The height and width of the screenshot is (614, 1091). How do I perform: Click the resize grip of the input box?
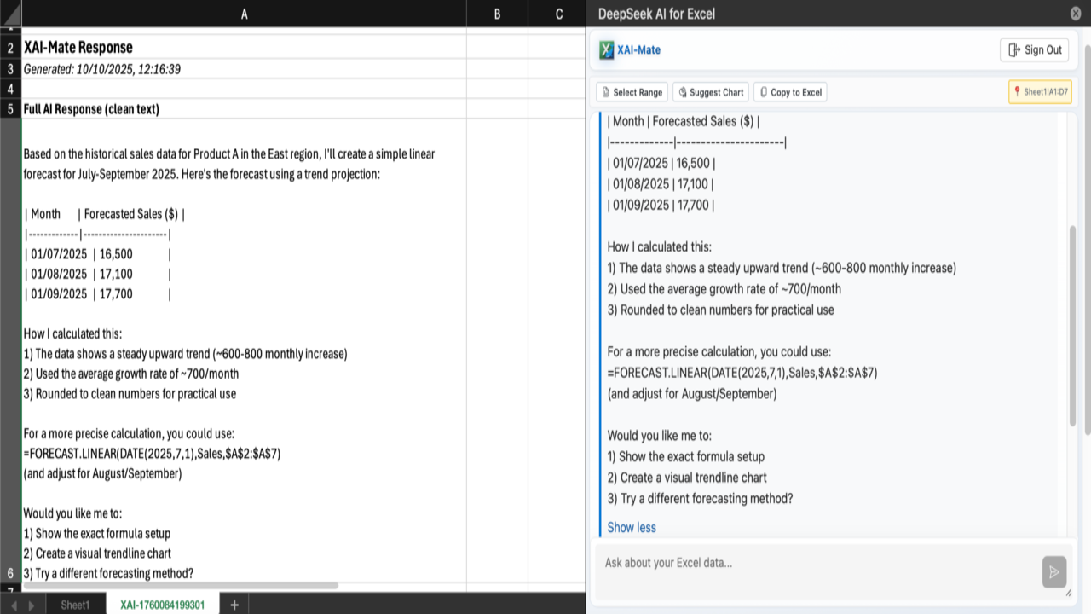(1069, 594)
